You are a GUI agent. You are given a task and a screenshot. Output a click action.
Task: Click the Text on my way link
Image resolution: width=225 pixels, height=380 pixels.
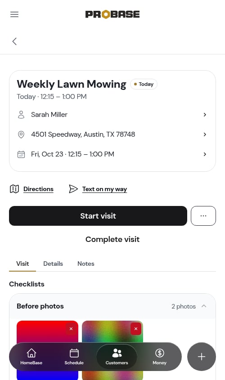[x=104, y=189]
